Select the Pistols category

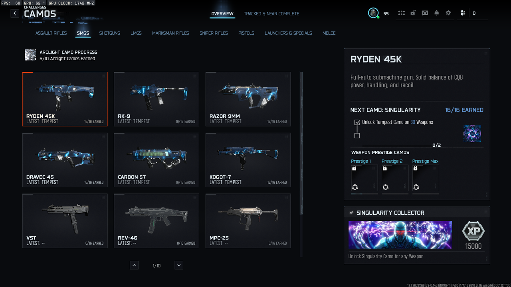[x=246, y=33]
